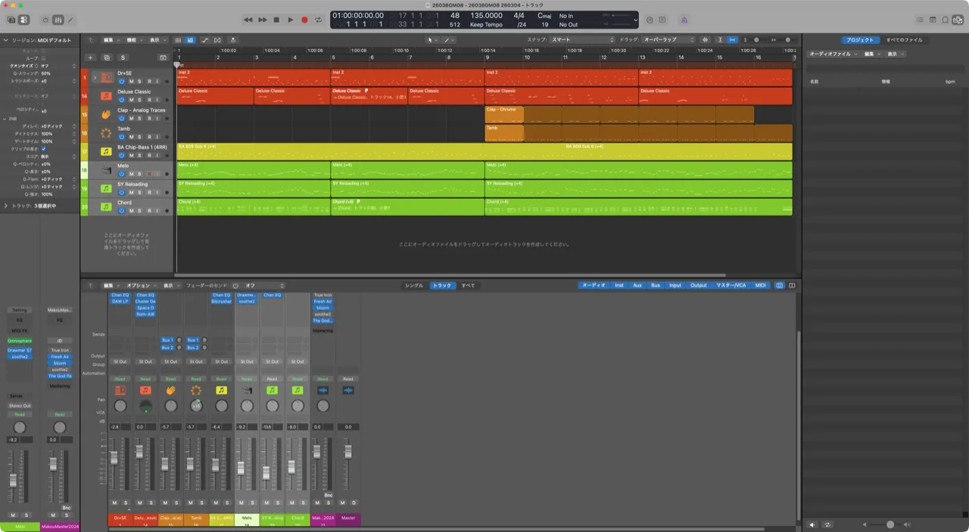Image resolution: width=969 pixels, height=532 pixels.
Task: Click the Record button in the transport
Action: point(304,20)
